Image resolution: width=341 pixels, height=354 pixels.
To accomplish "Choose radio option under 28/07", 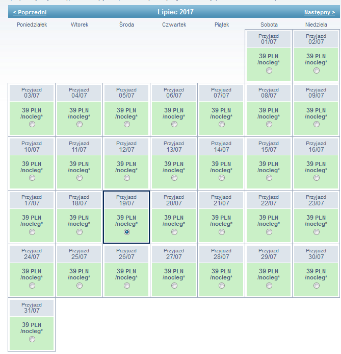I will [x=222, y=286].
